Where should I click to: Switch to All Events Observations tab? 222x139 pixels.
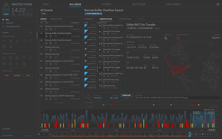[56, 19]
